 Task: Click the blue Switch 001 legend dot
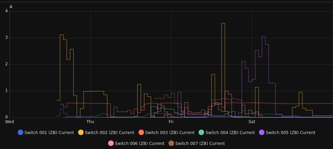pos(20,132)
